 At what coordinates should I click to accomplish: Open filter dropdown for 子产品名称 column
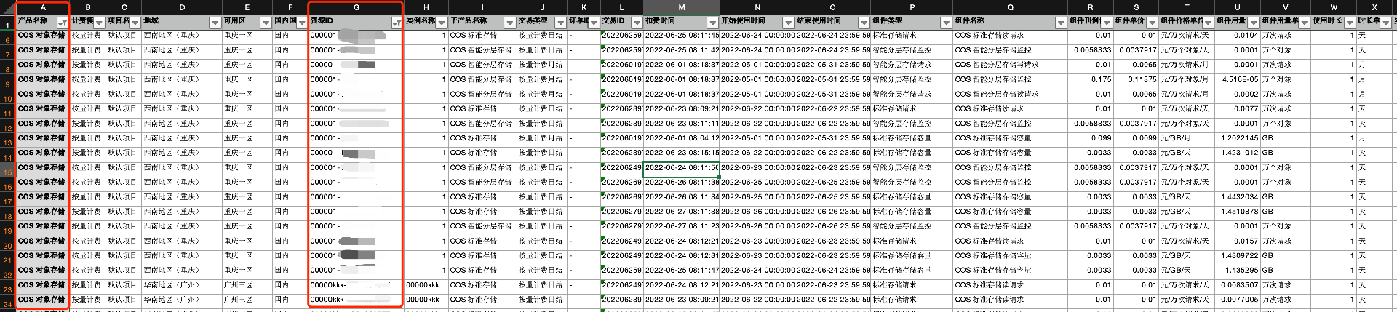[509, 23]
